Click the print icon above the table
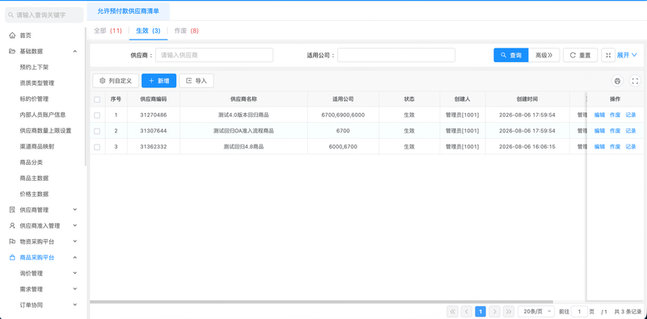This screenshot has width=647, height=319. [x=617, y=81]
